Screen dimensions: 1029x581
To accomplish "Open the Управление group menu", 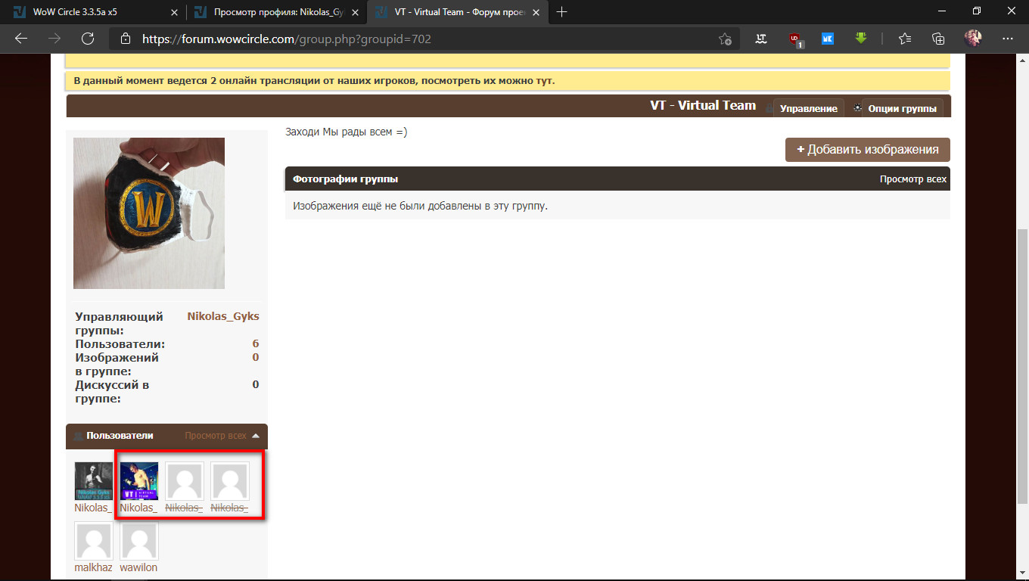I will point(808,108).
